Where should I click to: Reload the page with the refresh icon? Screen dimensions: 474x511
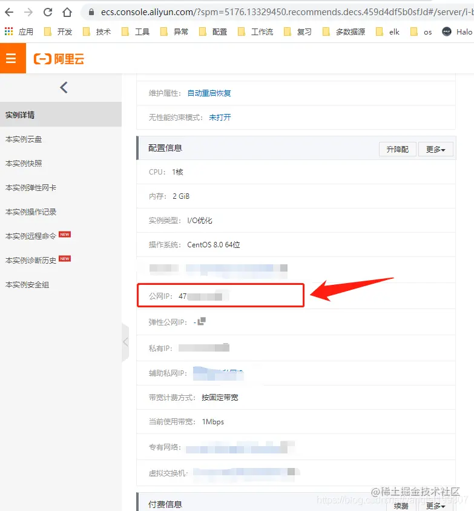[x=48, y=12]
